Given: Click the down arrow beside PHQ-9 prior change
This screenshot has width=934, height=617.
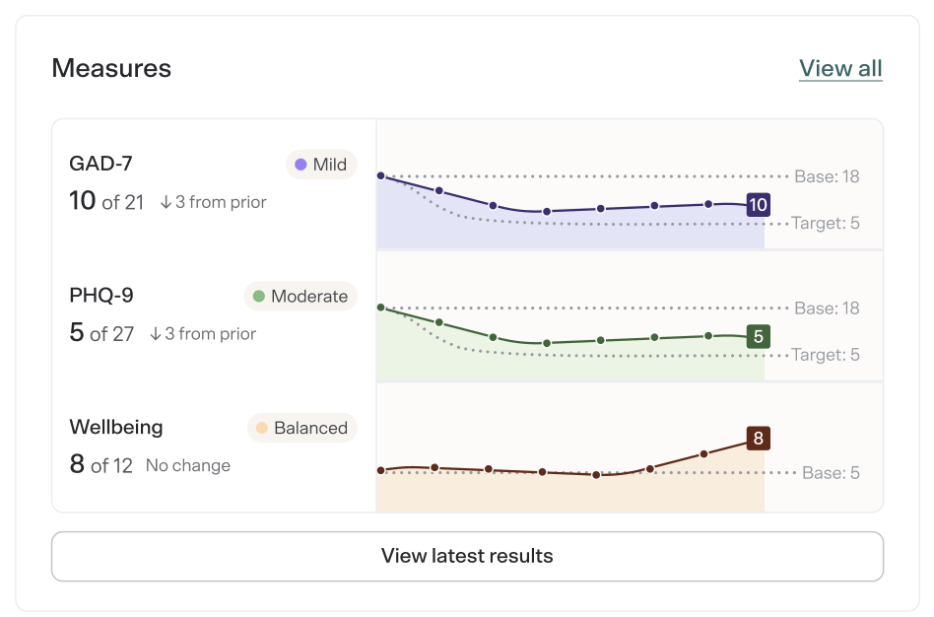Looking at the screenshot, I should point(156,334).
